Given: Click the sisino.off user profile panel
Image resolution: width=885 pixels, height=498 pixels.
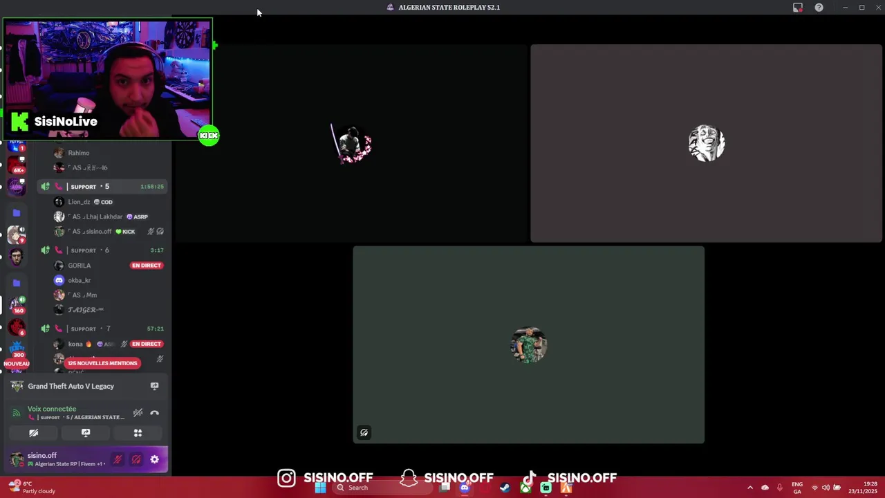Looking at the screenshot, I should pyautogui.click(x=59, y=459).
